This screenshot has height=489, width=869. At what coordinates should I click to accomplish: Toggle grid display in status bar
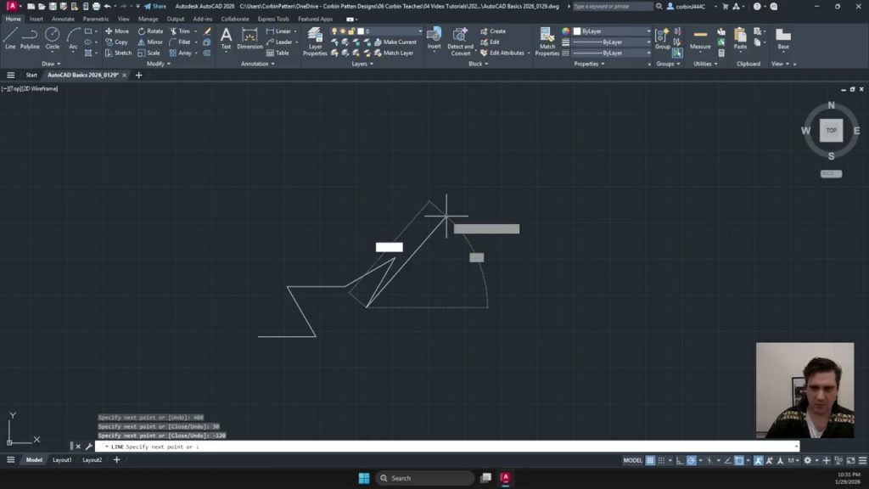[x=650, y=460]
